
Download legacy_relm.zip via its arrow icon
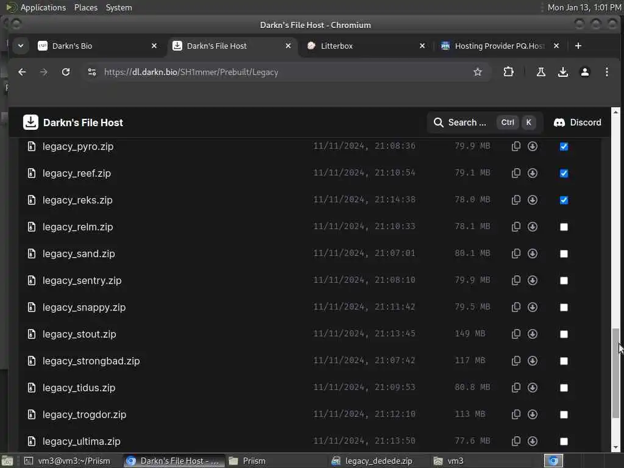pyautogui.click(x=533, y=227)
